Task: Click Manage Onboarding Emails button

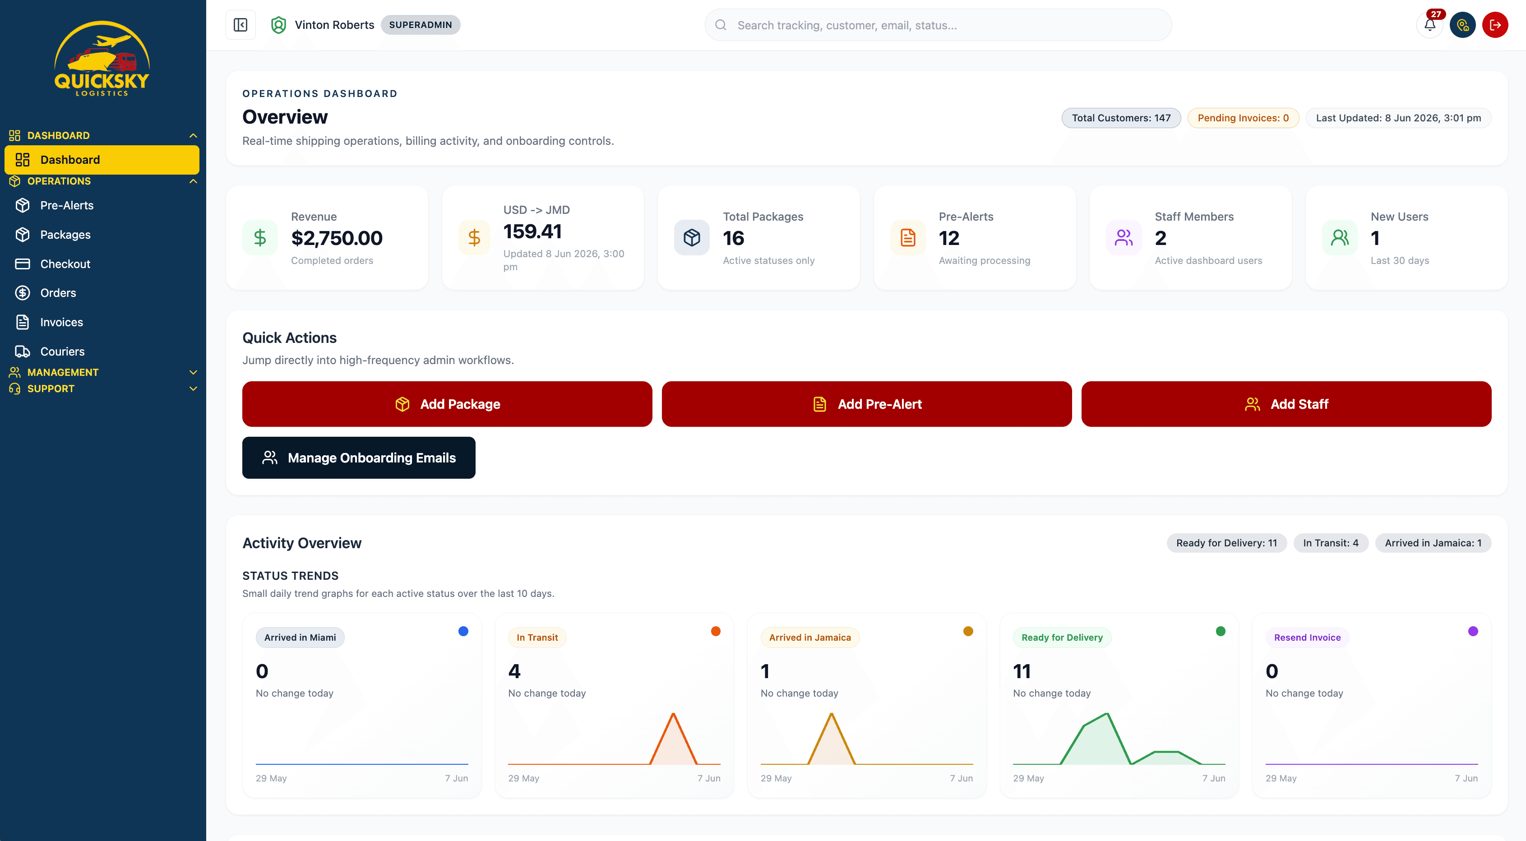Action: pos(358,458)
